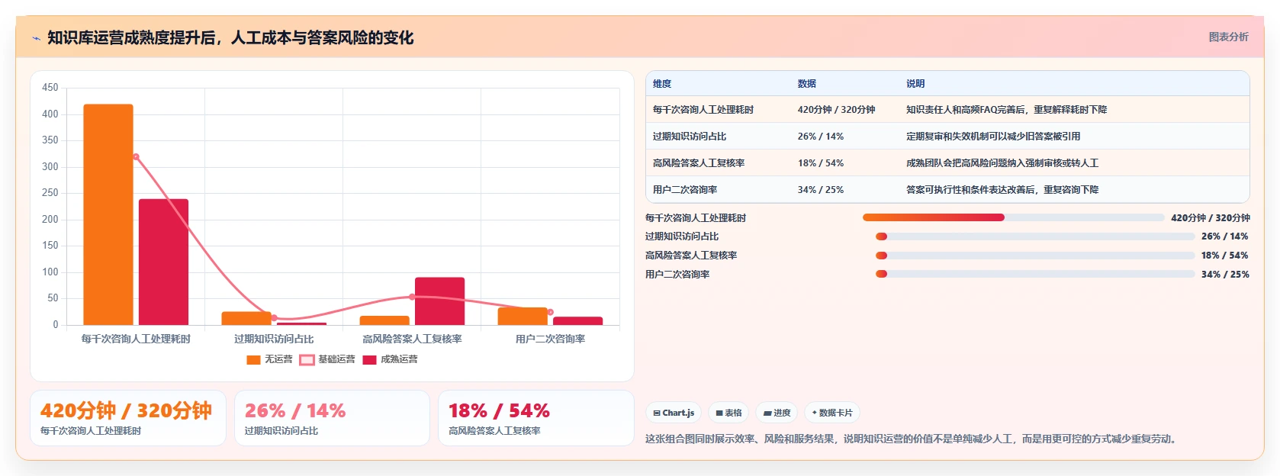Click the header icon beside the title
The width and height of the screenshot is (1280, 476).
point(36,38)
